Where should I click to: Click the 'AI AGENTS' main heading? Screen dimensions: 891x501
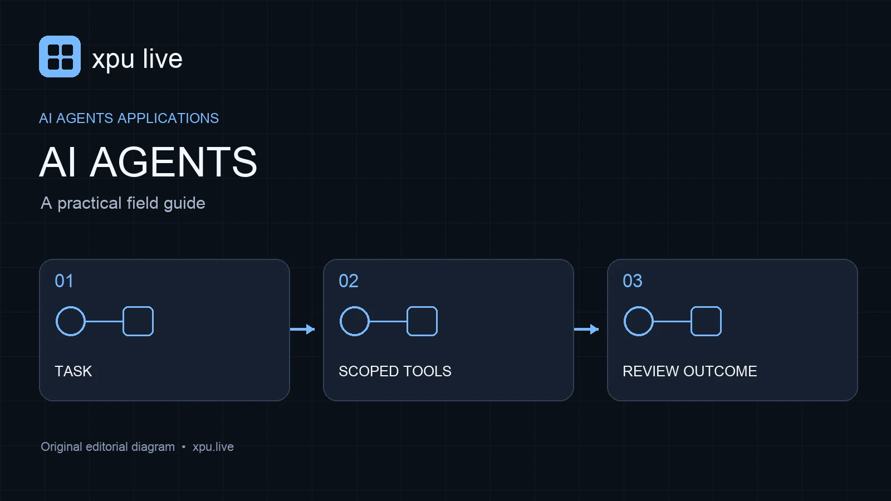click(148, 162)
